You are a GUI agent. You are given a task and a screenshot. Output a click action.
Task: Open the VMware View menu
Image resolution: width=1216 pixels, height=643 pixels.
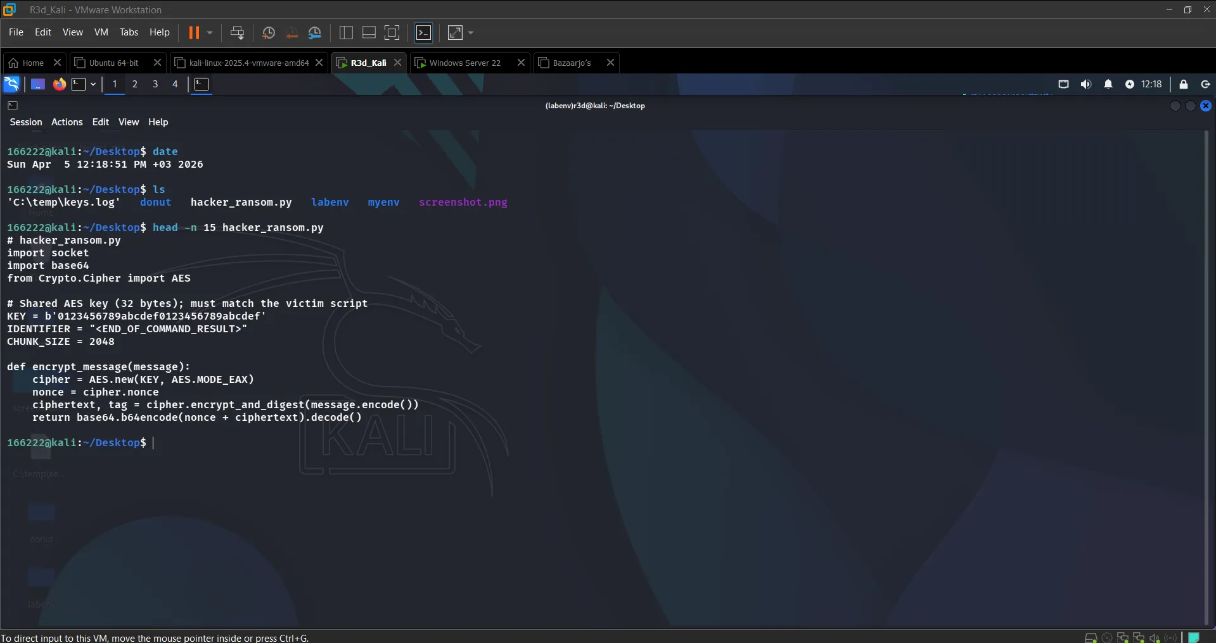[72, 32]
